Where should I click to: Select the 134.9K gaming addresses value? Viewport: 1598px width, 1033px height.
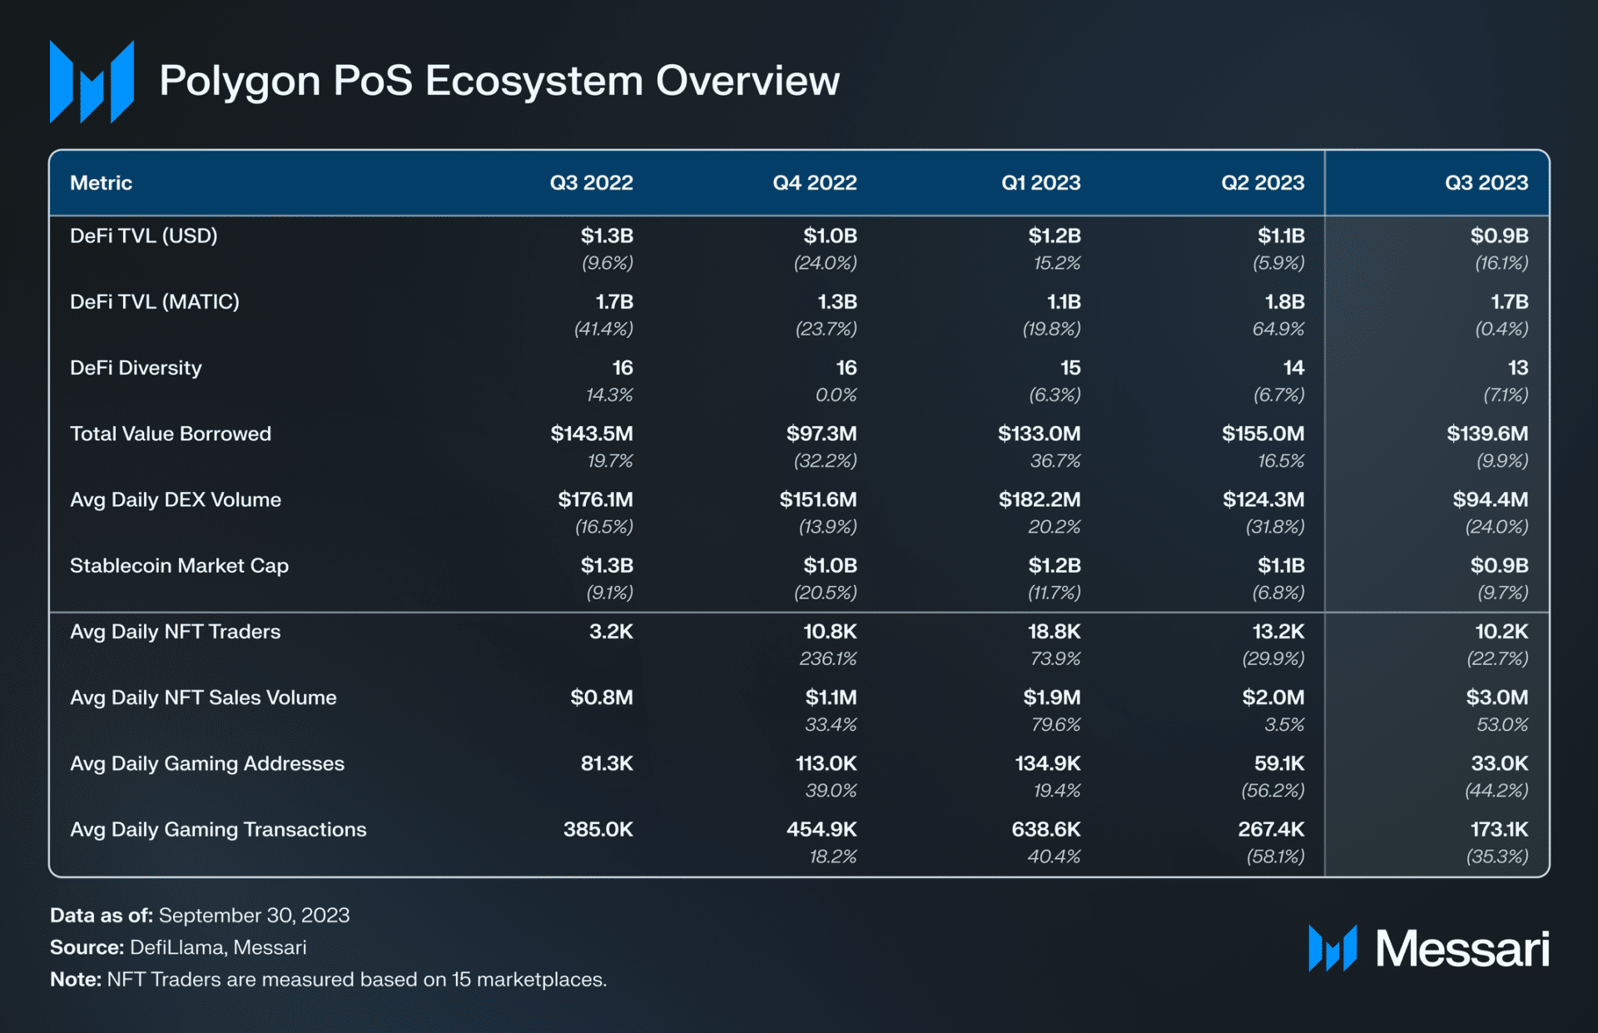[x=1048, y=764]
